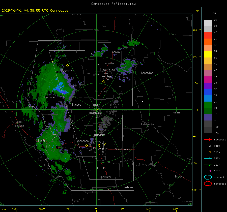227x212 pixels.
Task: Select the Lake Louise label
Action: pyautogui.click(x=20, y=124)
